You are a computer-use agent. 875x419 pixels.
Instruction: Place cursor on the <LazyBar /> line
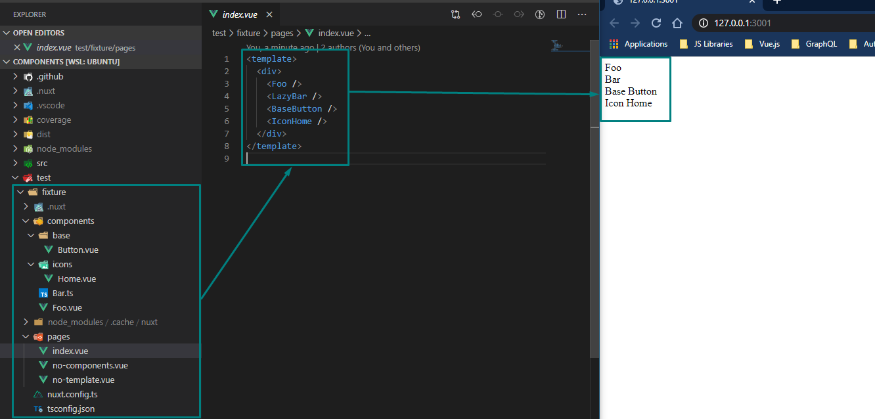[294, 96]
